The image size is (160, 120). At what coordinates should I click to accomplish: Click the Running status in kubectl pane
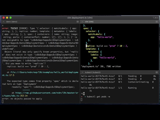(132, 88)
